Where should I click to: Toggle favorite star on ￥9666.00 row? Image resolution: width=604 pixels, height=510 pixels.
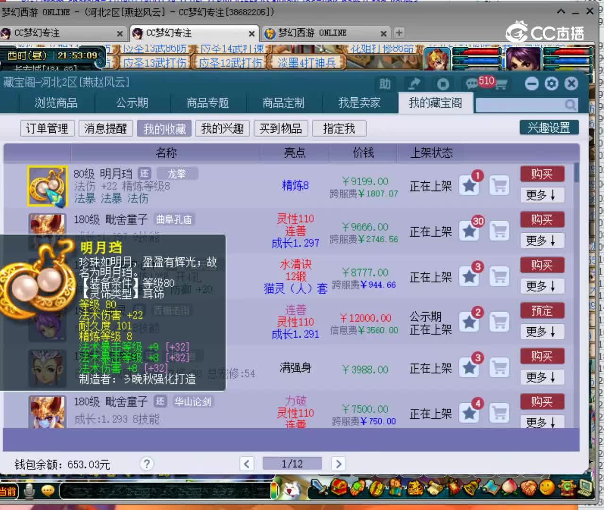point(469,231)
